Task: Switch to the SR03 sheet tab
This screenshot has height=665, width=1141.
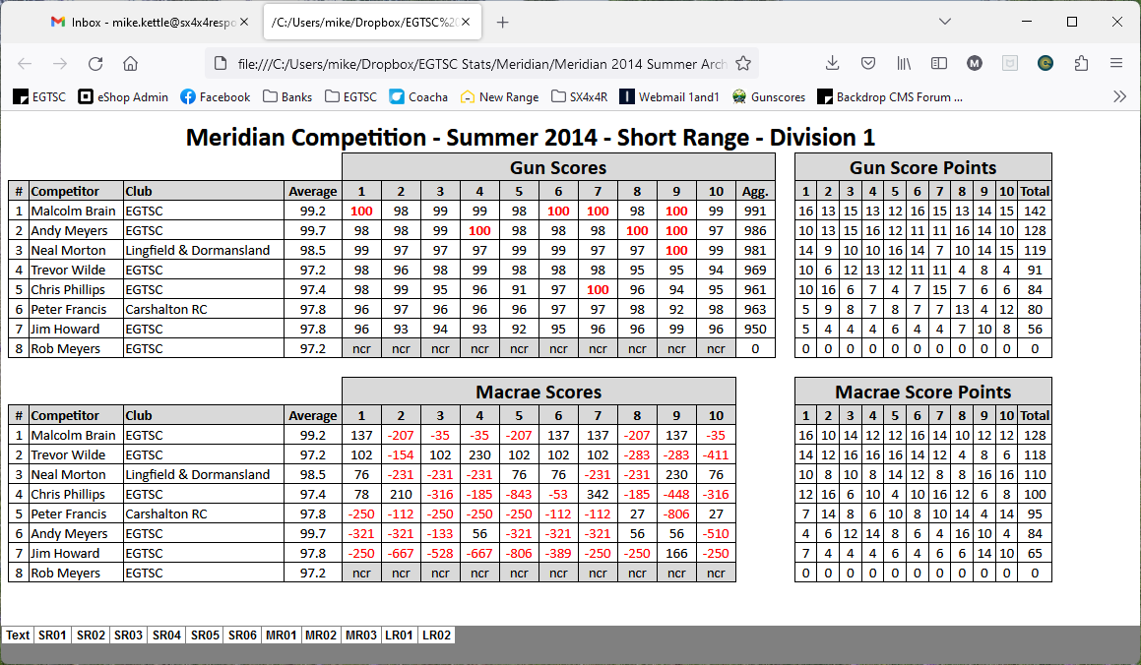Action: (128, 635)
